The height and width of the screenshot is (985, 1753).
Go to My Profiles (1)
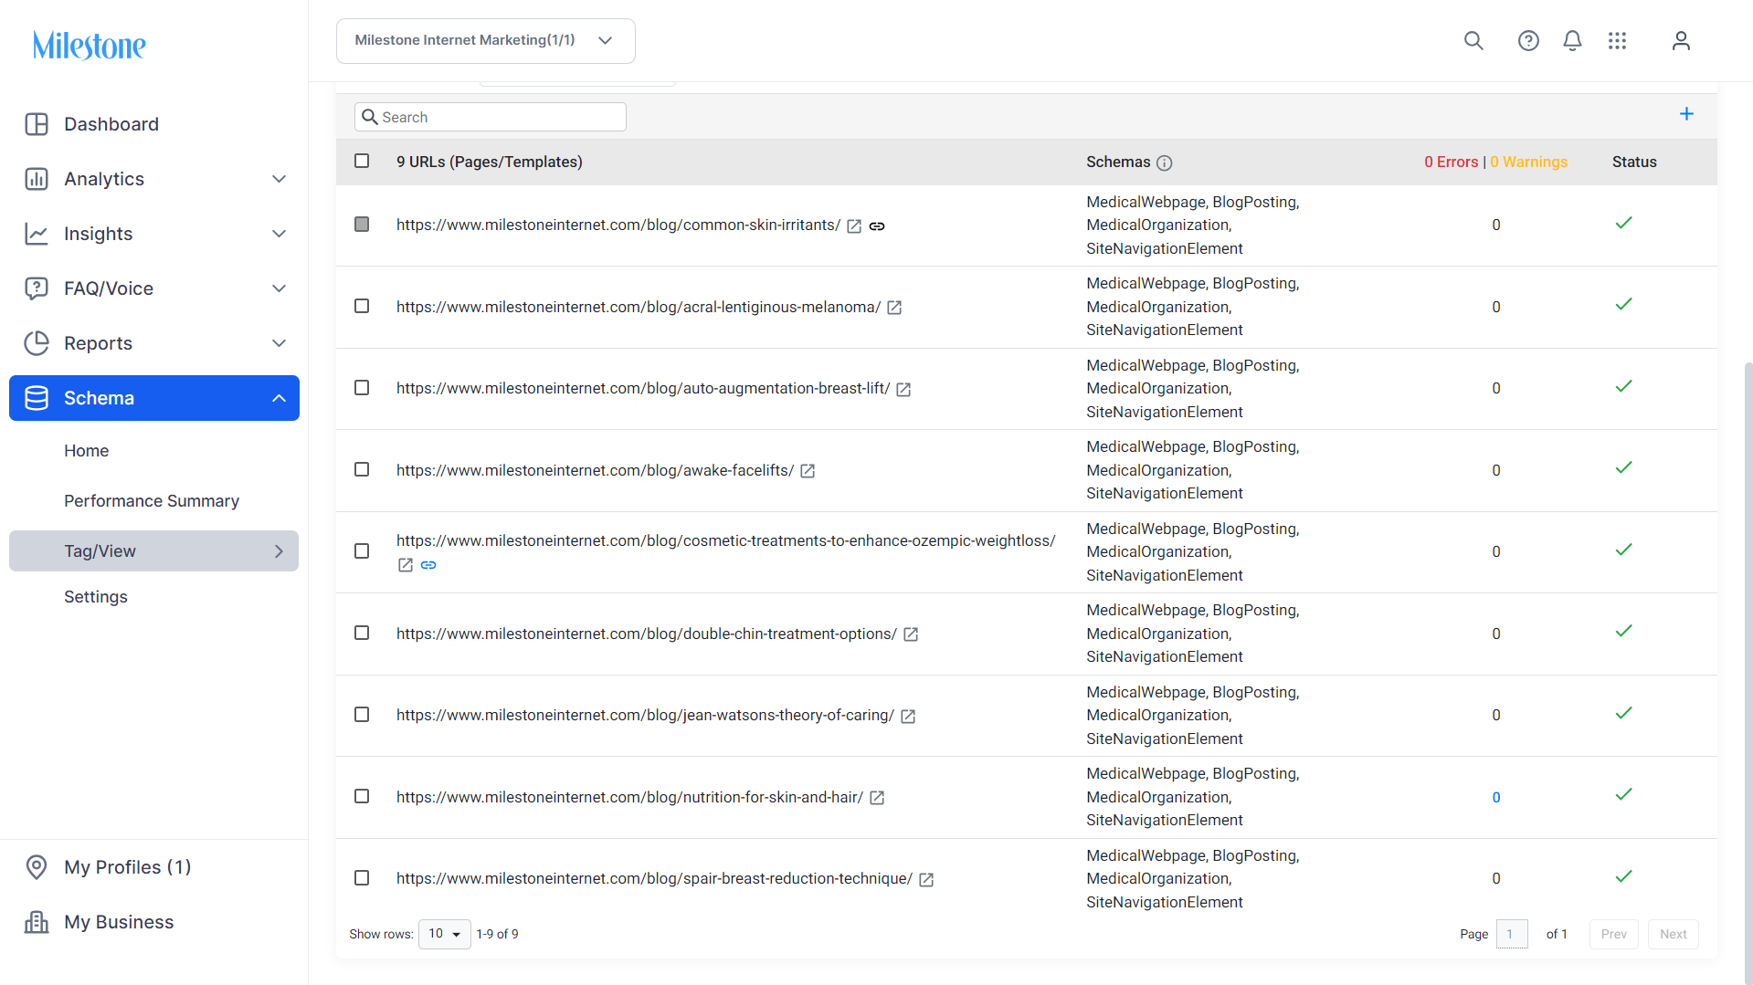point(128,867)
